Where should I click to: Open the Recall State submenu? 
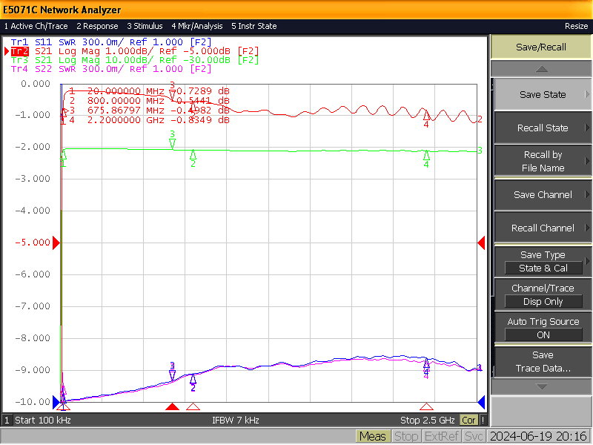click(x=543, y=128)
